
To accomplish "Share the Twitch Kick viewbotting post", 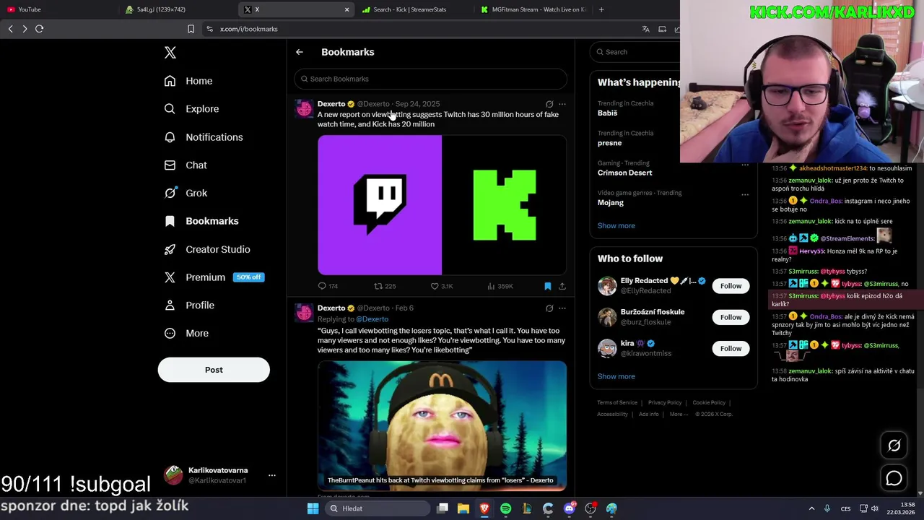I will click(x=562, y=286).
